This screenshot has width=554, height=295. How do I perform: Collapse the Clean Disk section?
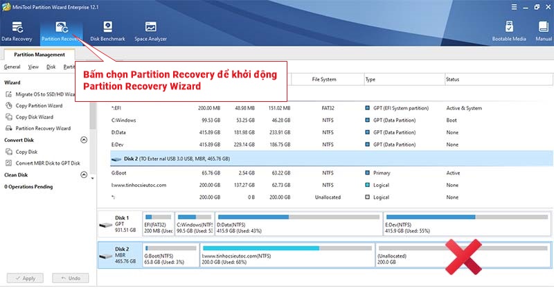point(84,175)
